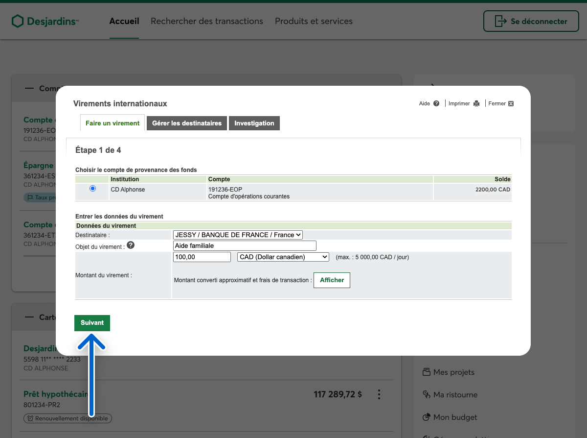This screenshot has width=587, height=438.
Task: Click the Suivant button
Action: click(92, 323)
